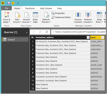Cancel the formula edit with X
107x94 pixels.
(x=34, y=32)
